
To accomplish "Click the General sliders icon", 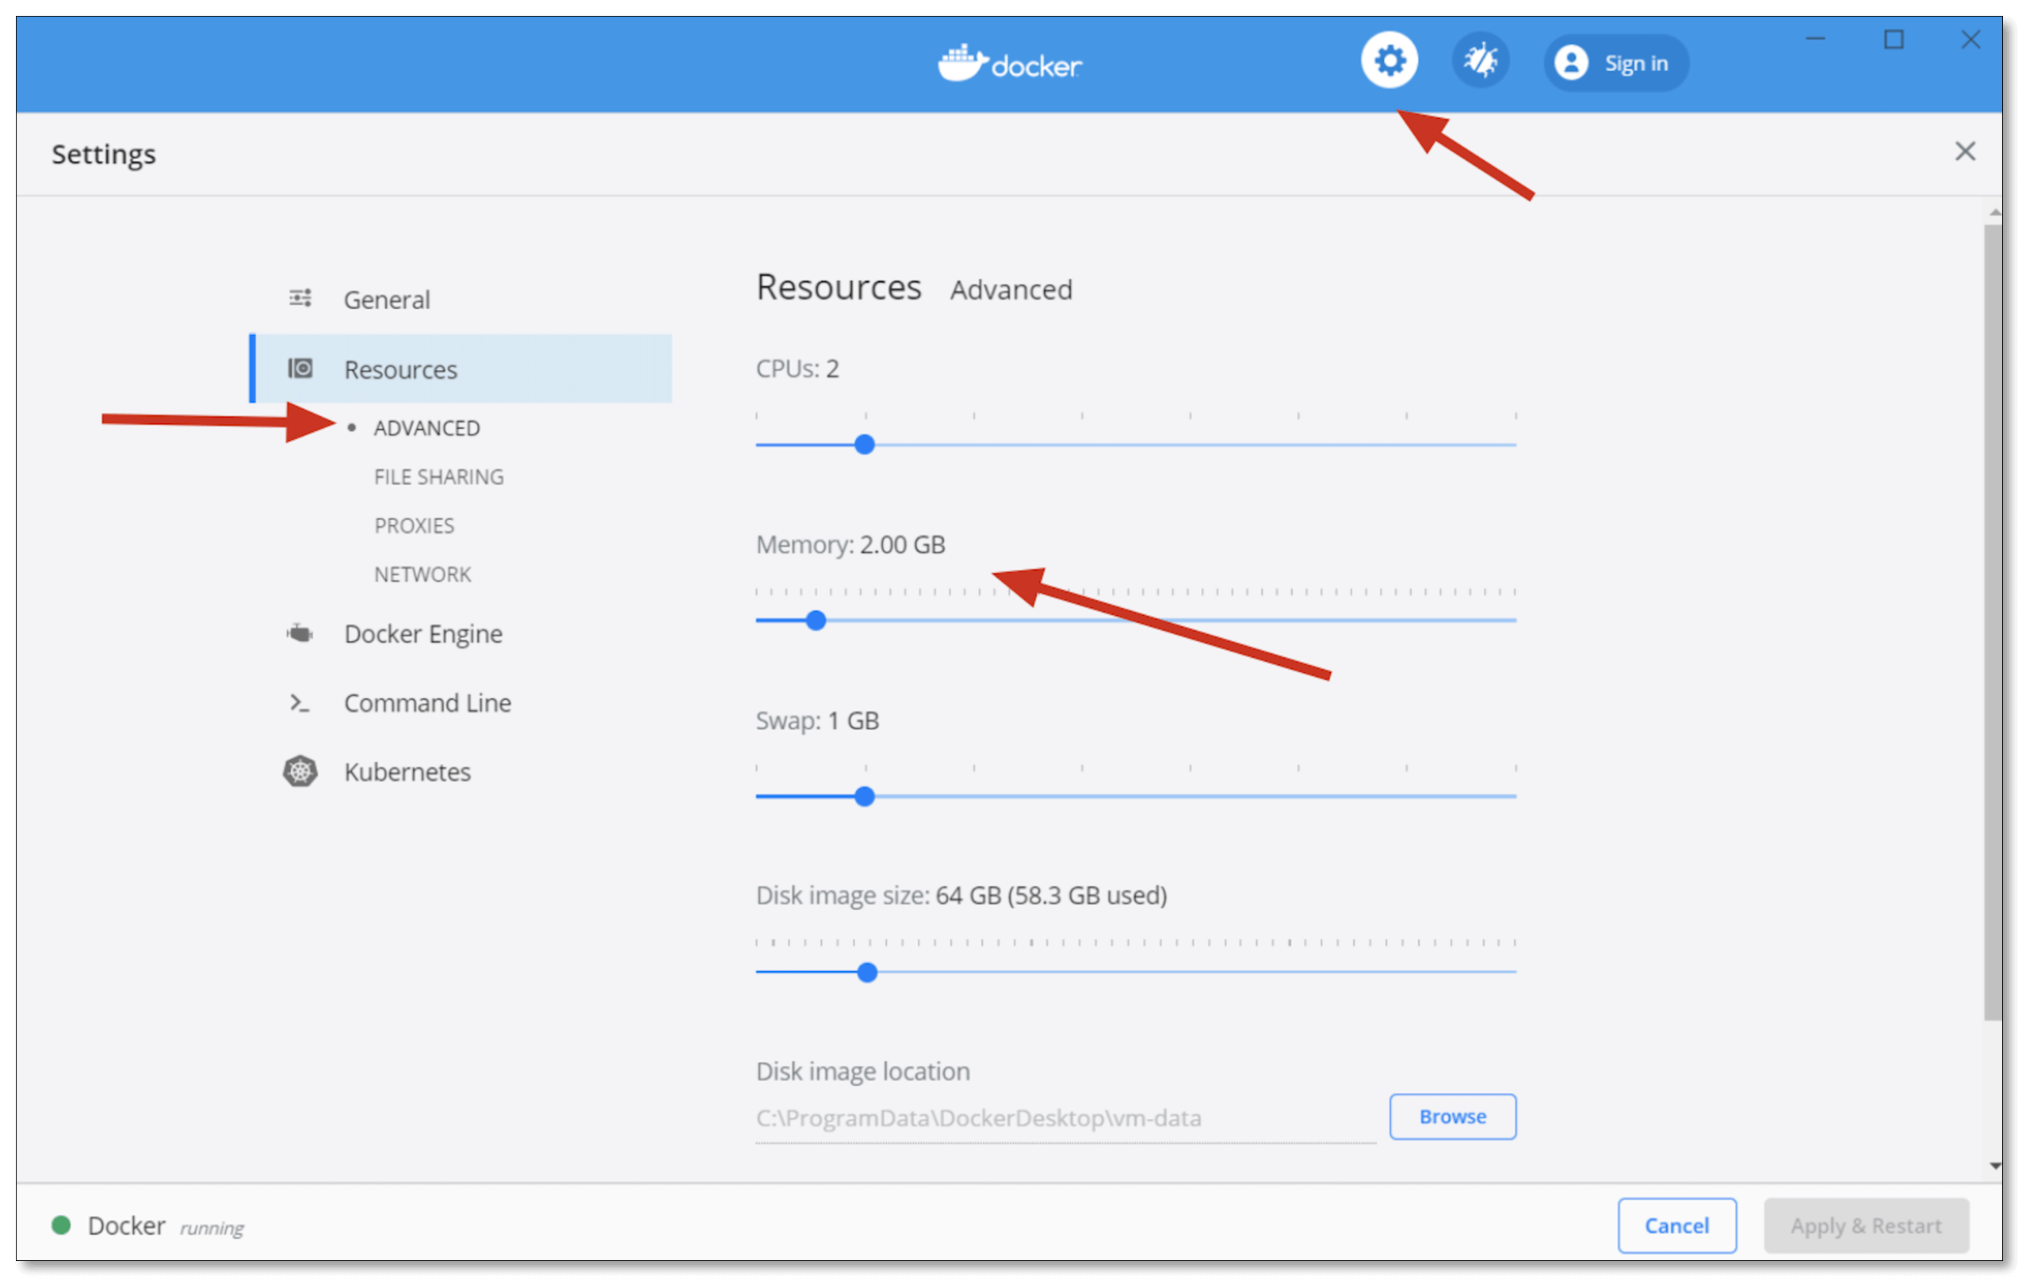I will point(300,298).
